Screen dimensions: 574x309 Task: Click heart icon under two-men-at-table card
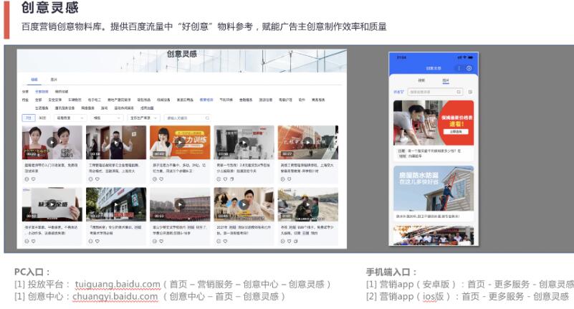225,242
